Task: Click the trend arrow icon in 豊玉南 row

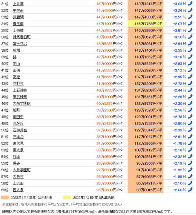Action: pos(190,24)
